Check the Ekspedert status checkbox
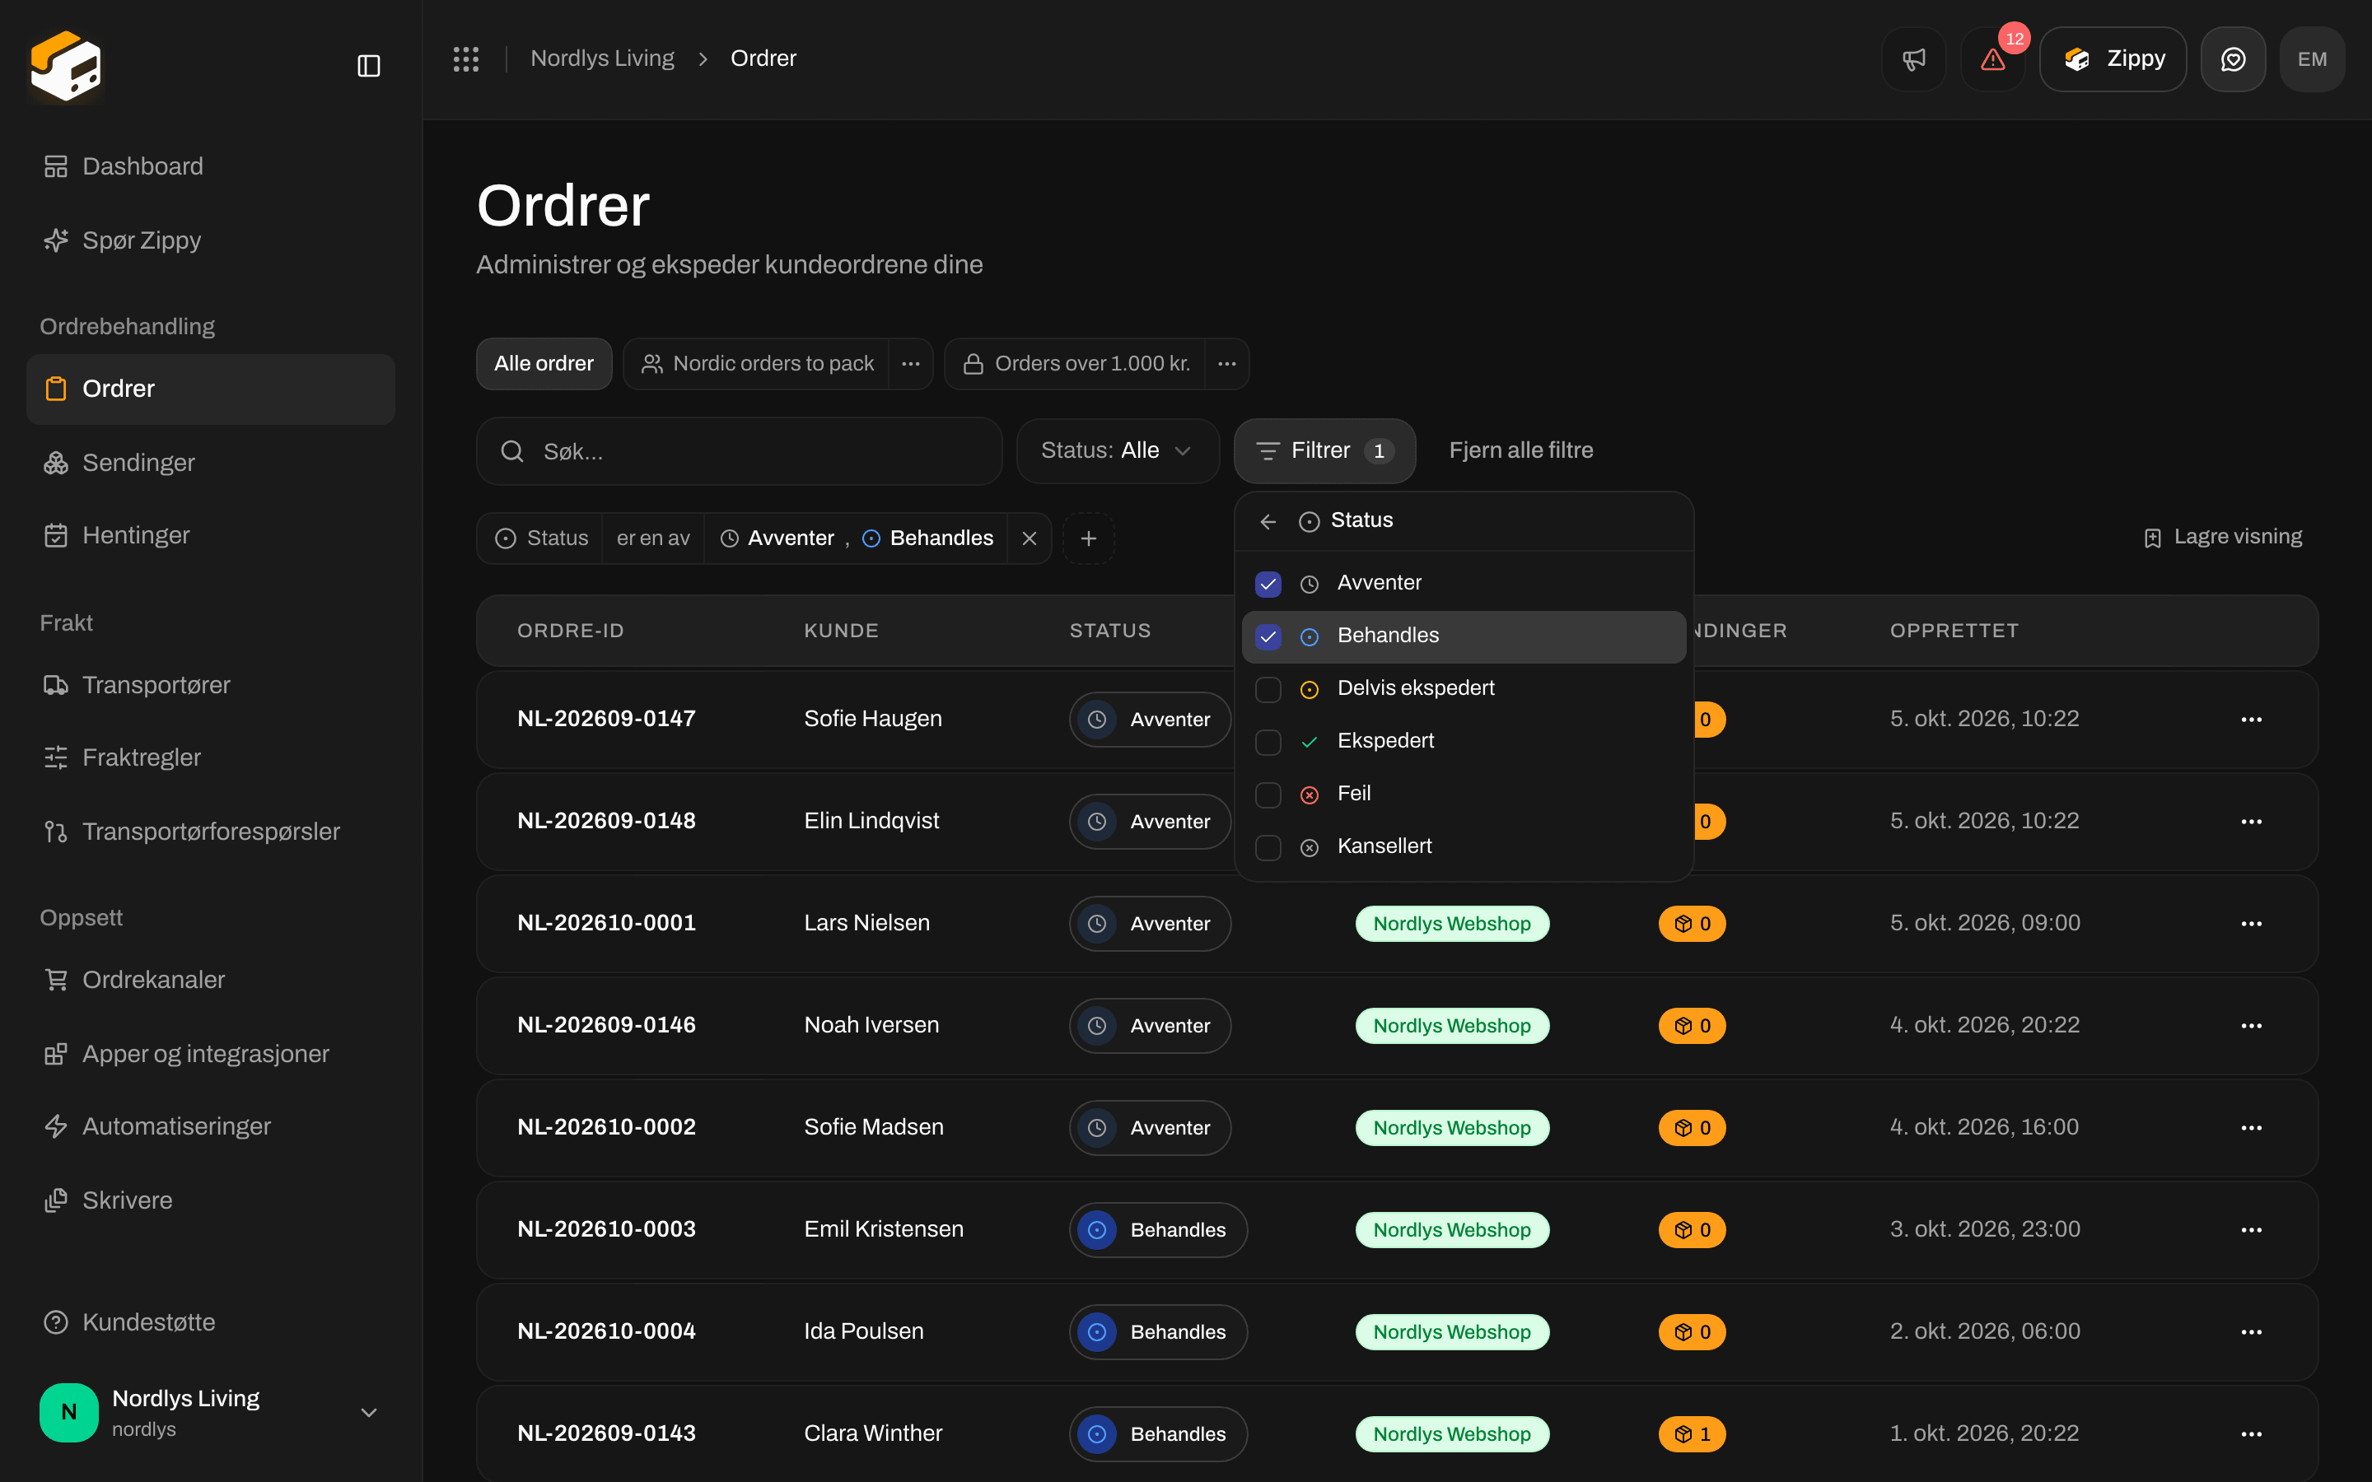Image resolution: width=2372 pixels, height=1482 pixels. click(x=1268, y=743)
